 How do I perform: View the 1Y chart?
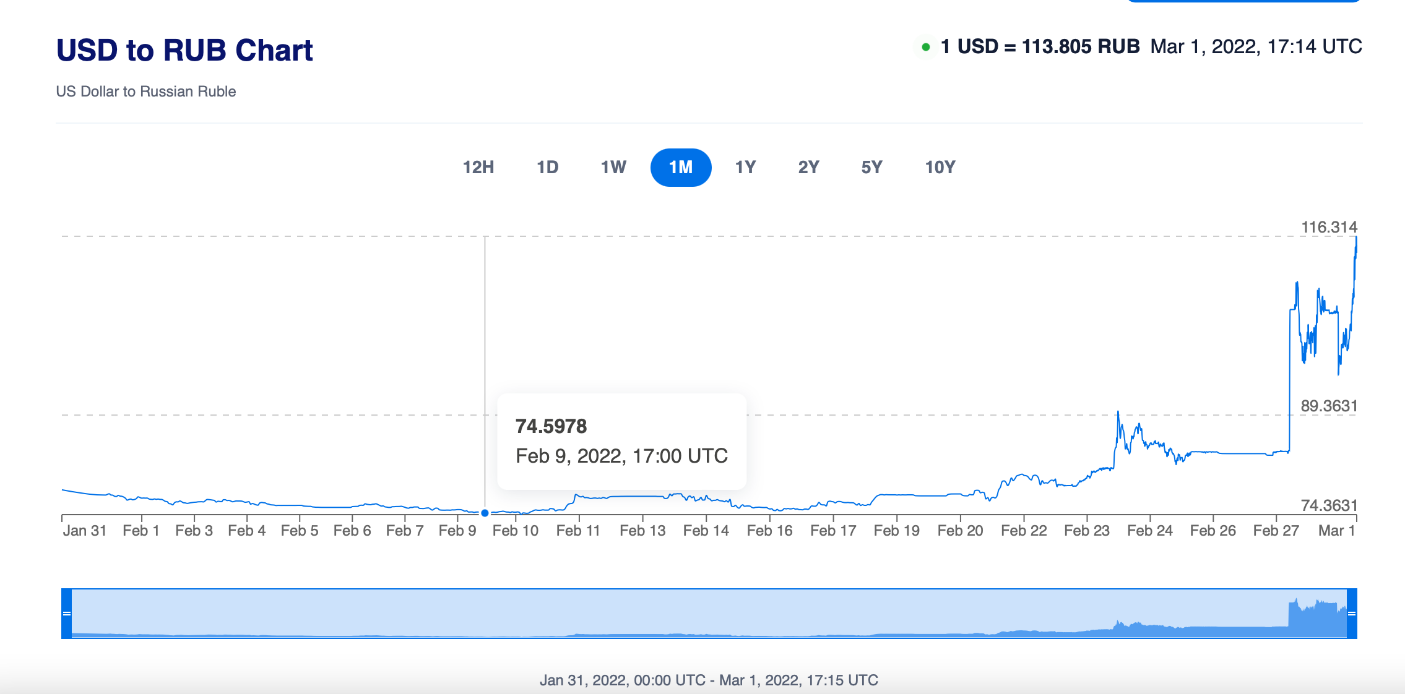pyautogui.click(x=745, y=167)
